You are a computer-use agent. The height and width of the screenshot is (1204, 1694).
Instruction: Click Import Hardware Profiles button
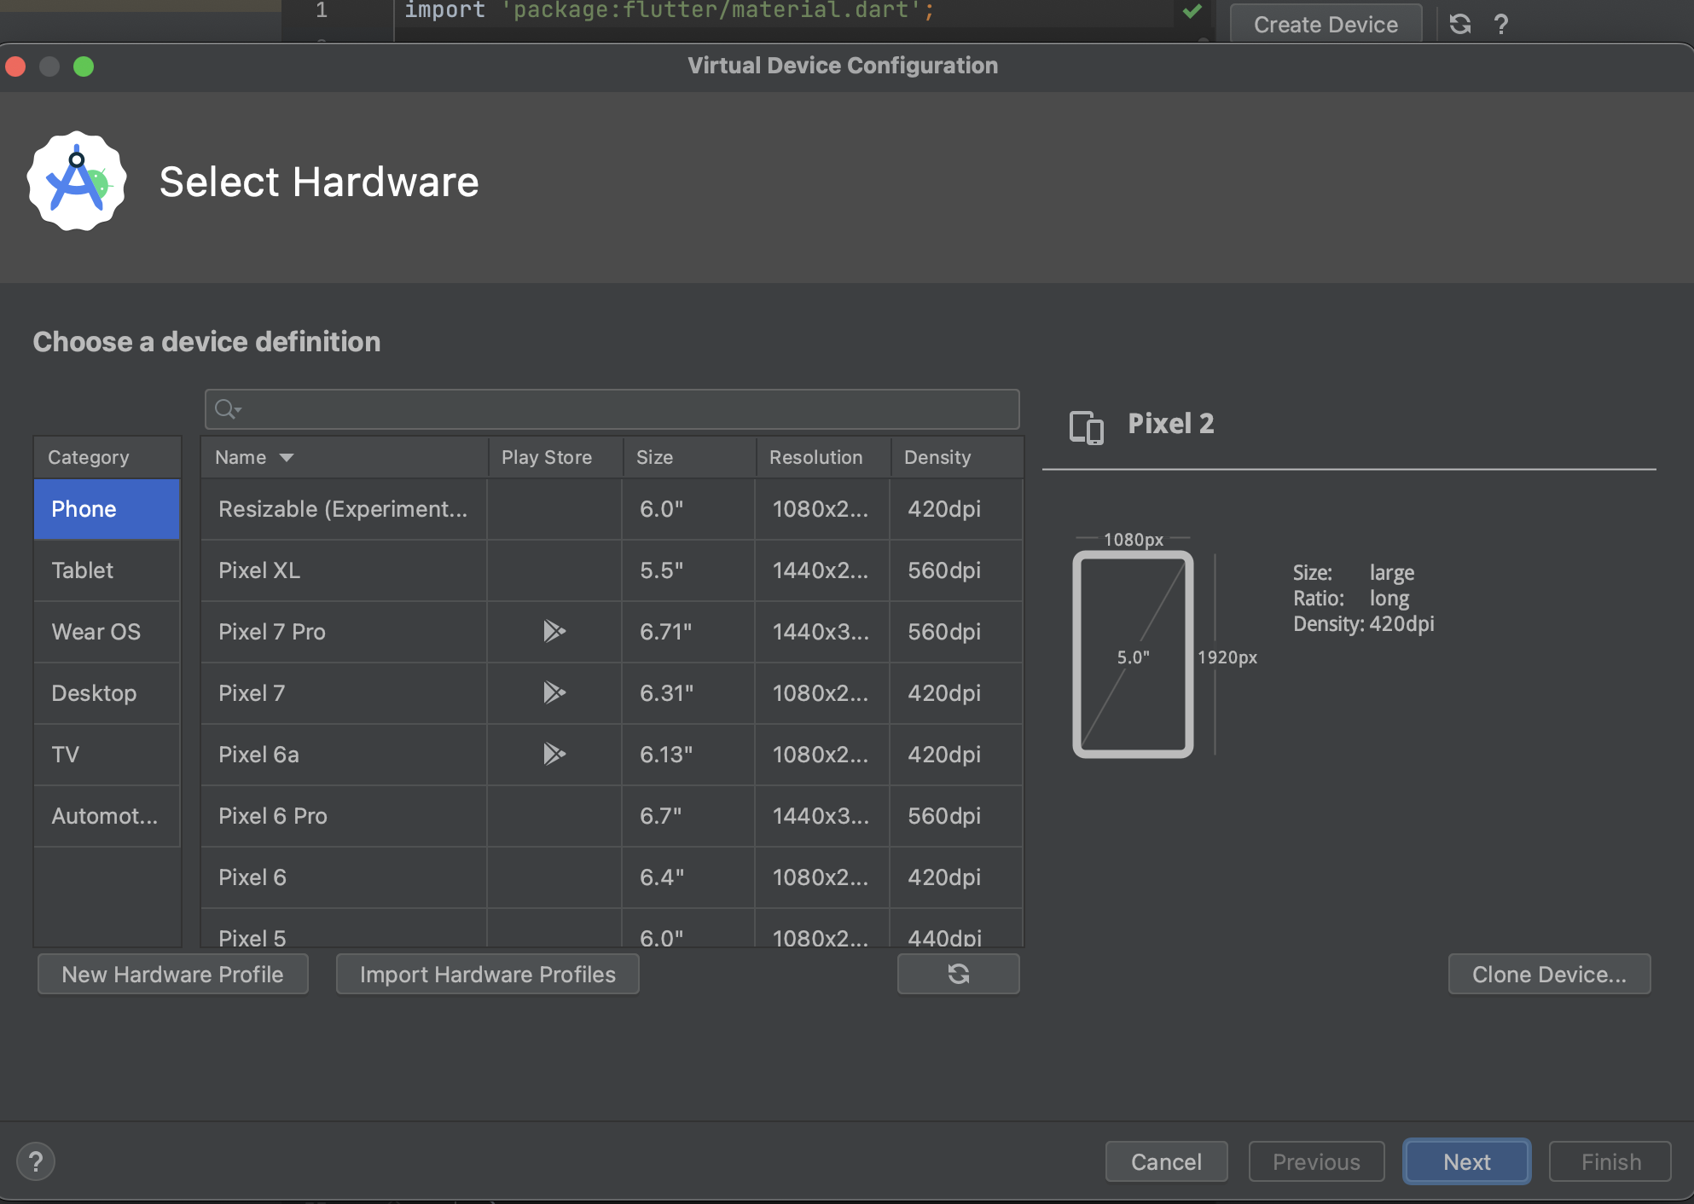(x=487, y=974)
